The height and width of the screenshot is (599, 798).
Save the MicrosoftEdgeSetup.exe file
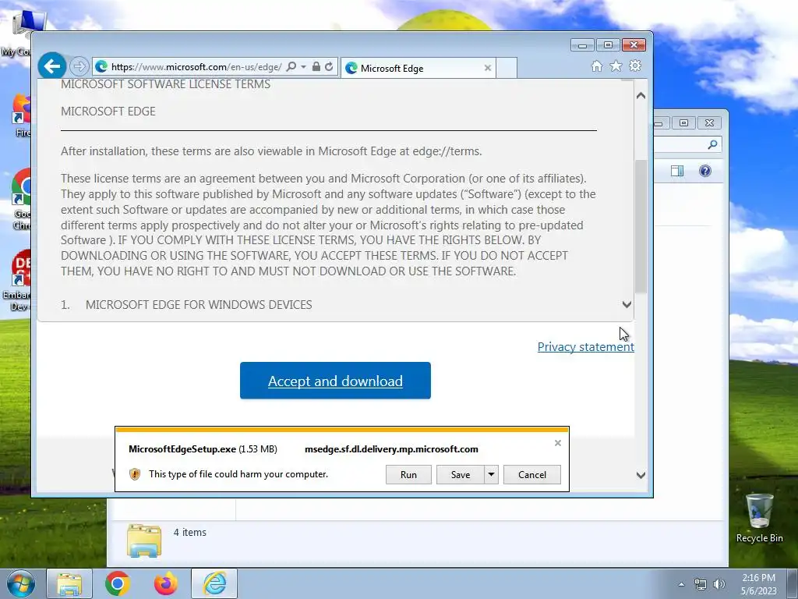click(461, 475)
